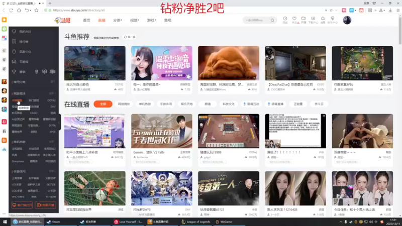Open cloud gaming gamepad item in sidebar

point(21,62)
